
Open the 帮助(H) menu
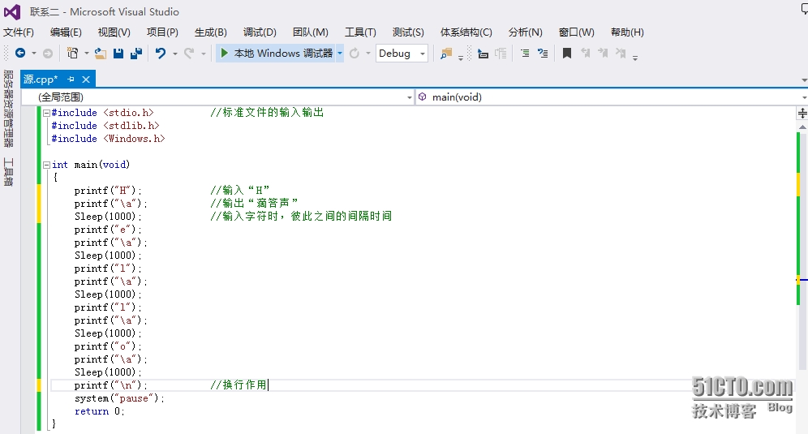(627, 32)
